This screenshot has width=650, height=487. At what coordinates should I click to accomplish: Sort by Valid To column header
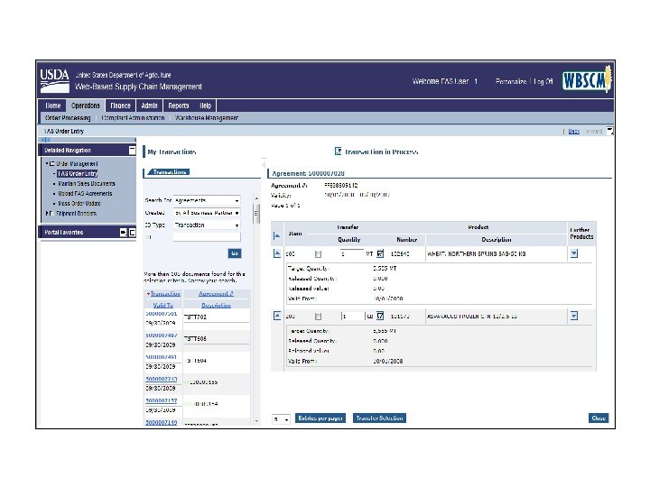tap(162, 305)
